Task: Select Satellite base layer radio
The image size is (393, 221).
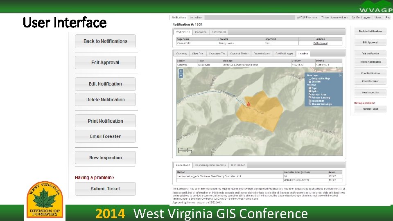Action: (309, 82)
